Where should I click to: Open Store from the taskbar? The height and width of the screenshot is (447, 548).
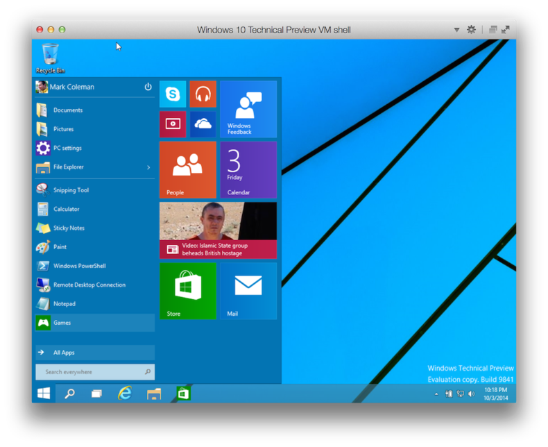(183, 394)
